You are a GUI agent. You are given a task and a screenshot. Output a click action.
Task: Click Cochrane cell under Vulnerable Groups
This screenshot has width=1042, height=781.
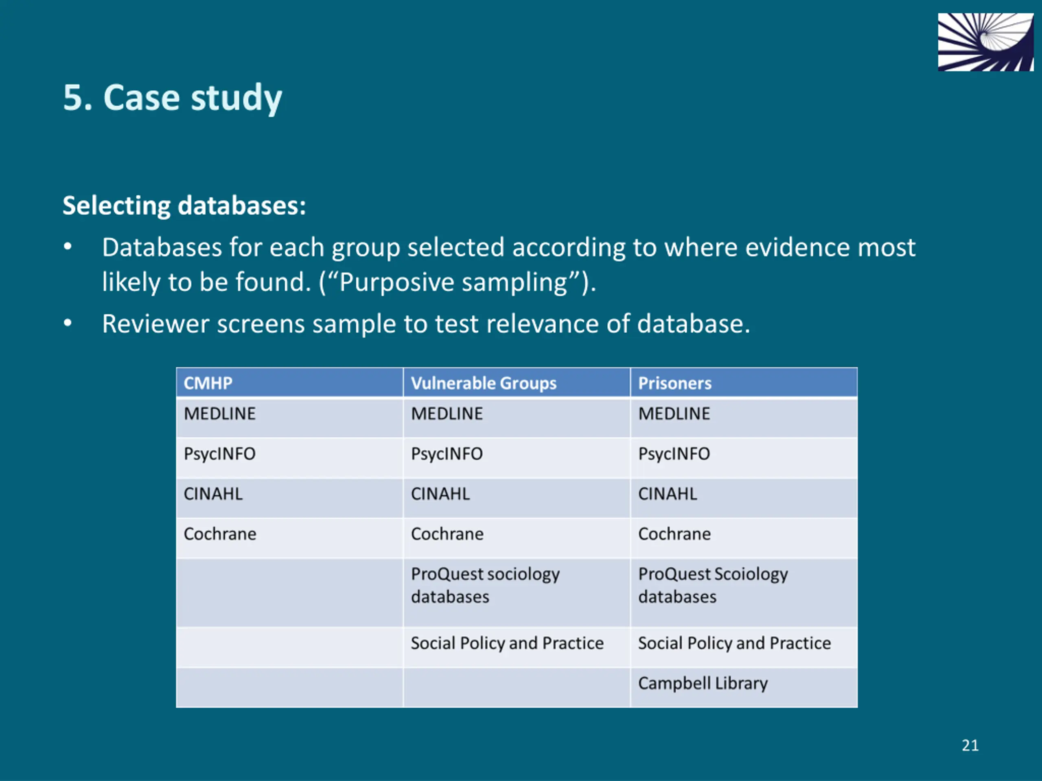(x=447, y=534)
